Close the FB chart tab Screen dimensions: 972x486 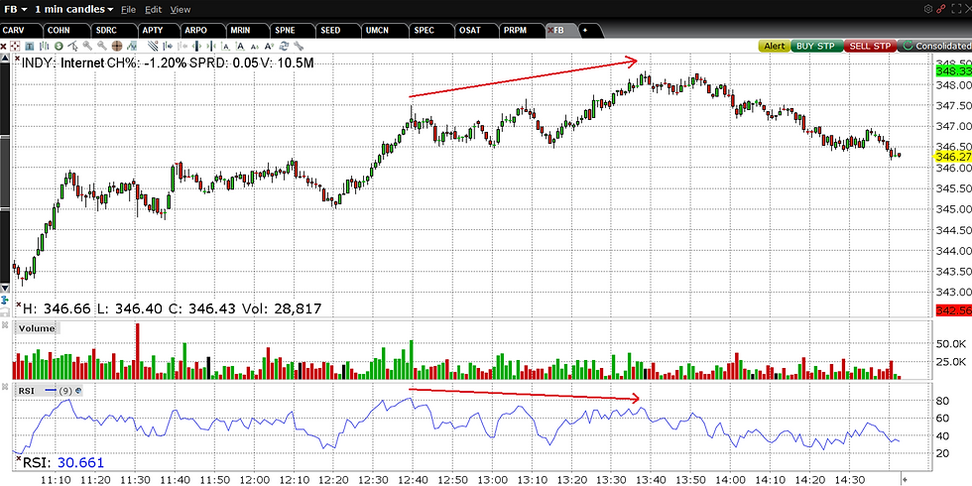point(549,30)
